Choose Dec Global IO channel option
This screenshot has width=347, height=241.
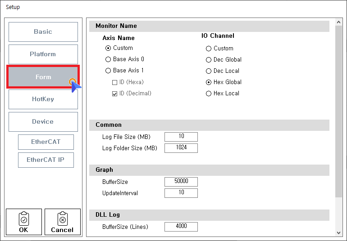(209, 60)
